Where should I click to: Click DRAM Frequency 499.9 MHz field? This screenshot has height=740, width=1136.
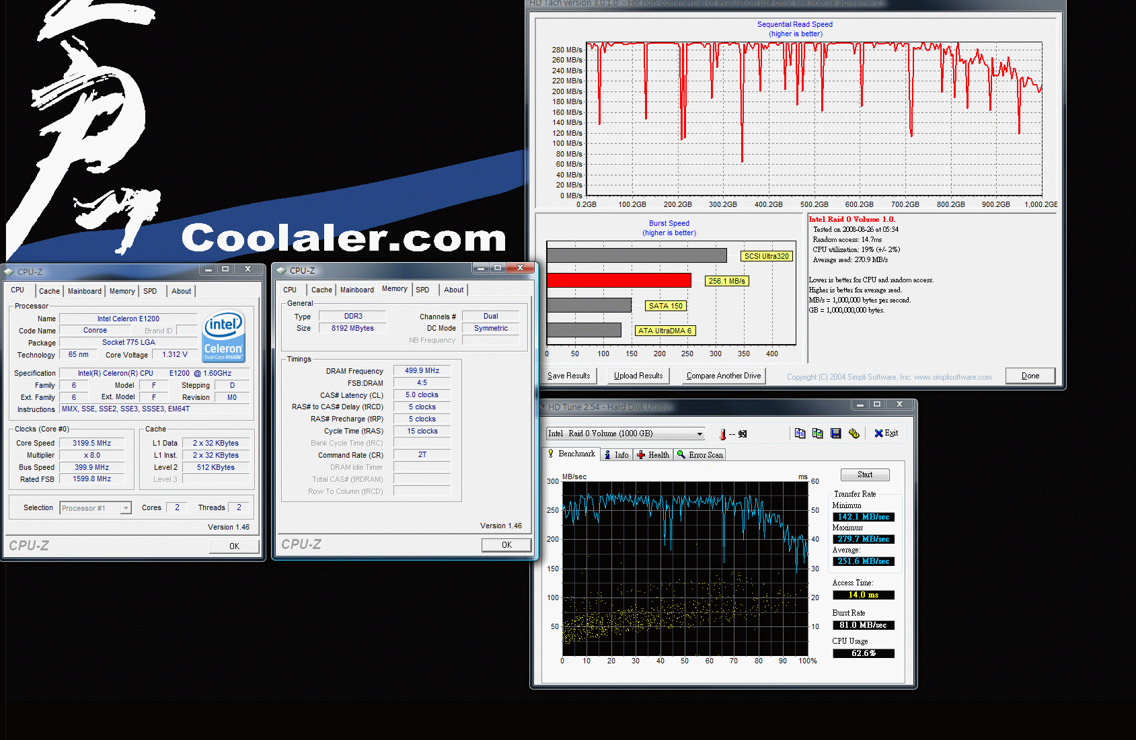coord(422,370)
